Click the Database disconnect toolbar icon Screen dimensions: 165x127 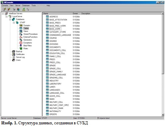point(18,9)
